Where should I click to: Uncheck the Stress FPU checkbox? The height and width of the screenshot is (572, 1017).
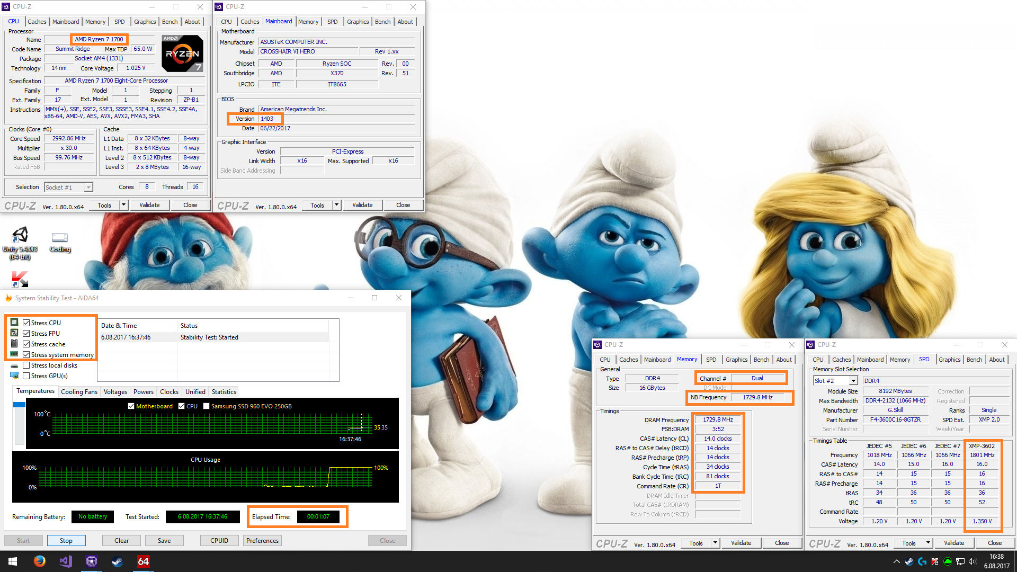(26, 334)
